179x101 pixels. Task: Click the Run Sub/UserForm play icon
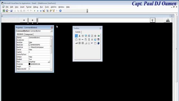click(35, 11)
